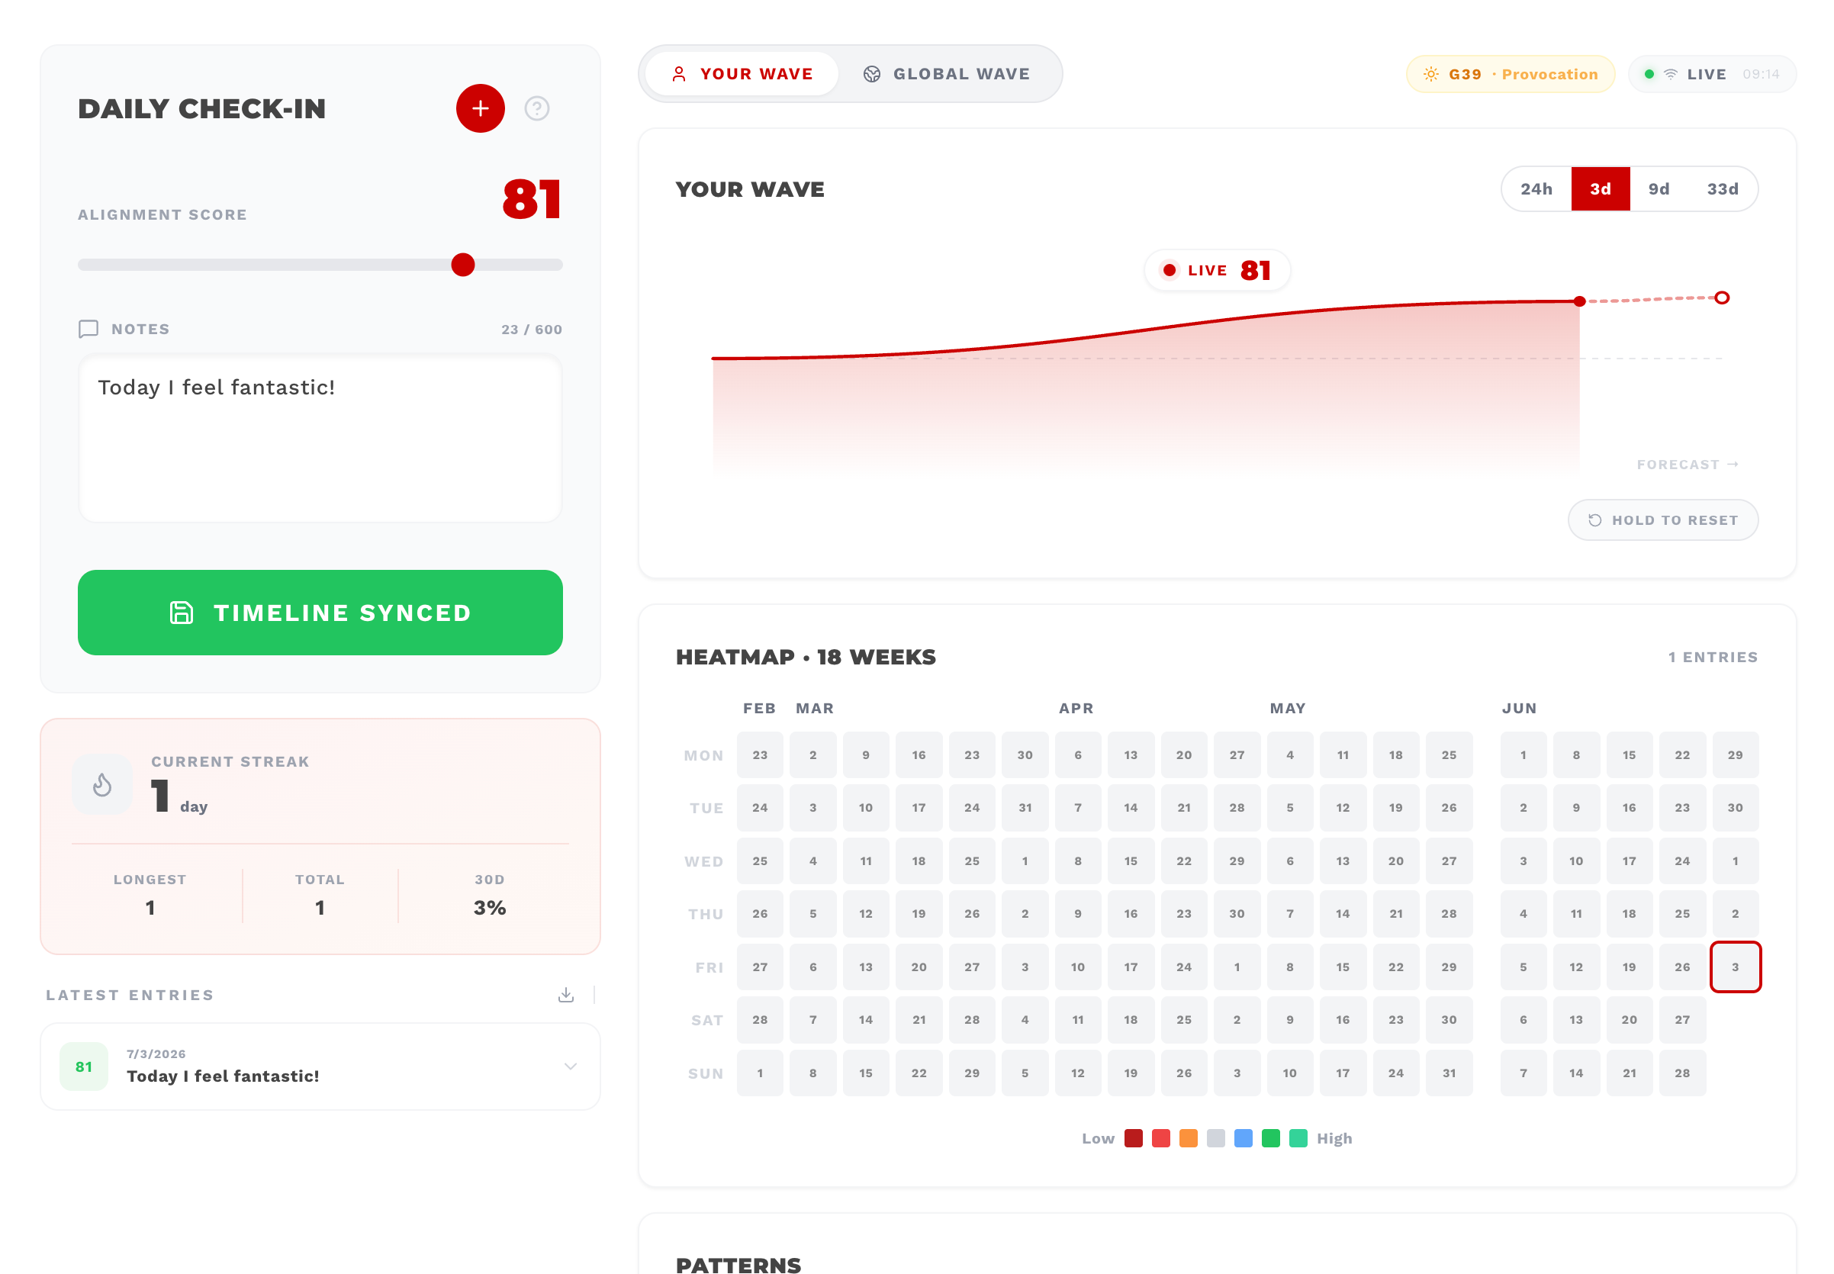The height and width of the screenshot is (1274, 1834).
Task: Click the person icon in Your Wave tab
Action: pyautogui.click(x=679, y=74)
